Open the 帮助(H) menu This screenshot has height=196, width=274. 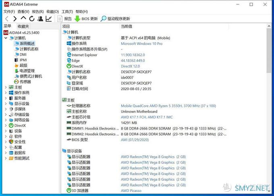pyautogui.click(x=82, y=12)
